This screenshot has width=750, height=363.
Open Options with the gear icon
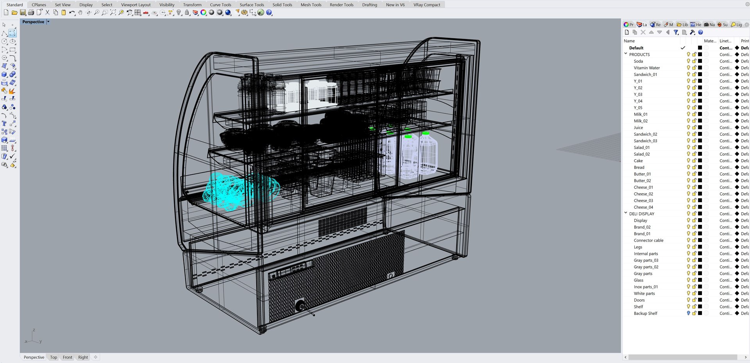point(245,12)
